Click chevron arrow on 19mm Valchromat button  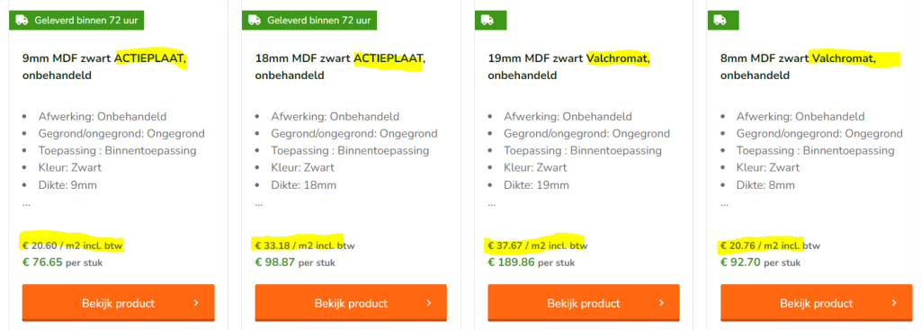pyautogui.click(x=661, y=303)
